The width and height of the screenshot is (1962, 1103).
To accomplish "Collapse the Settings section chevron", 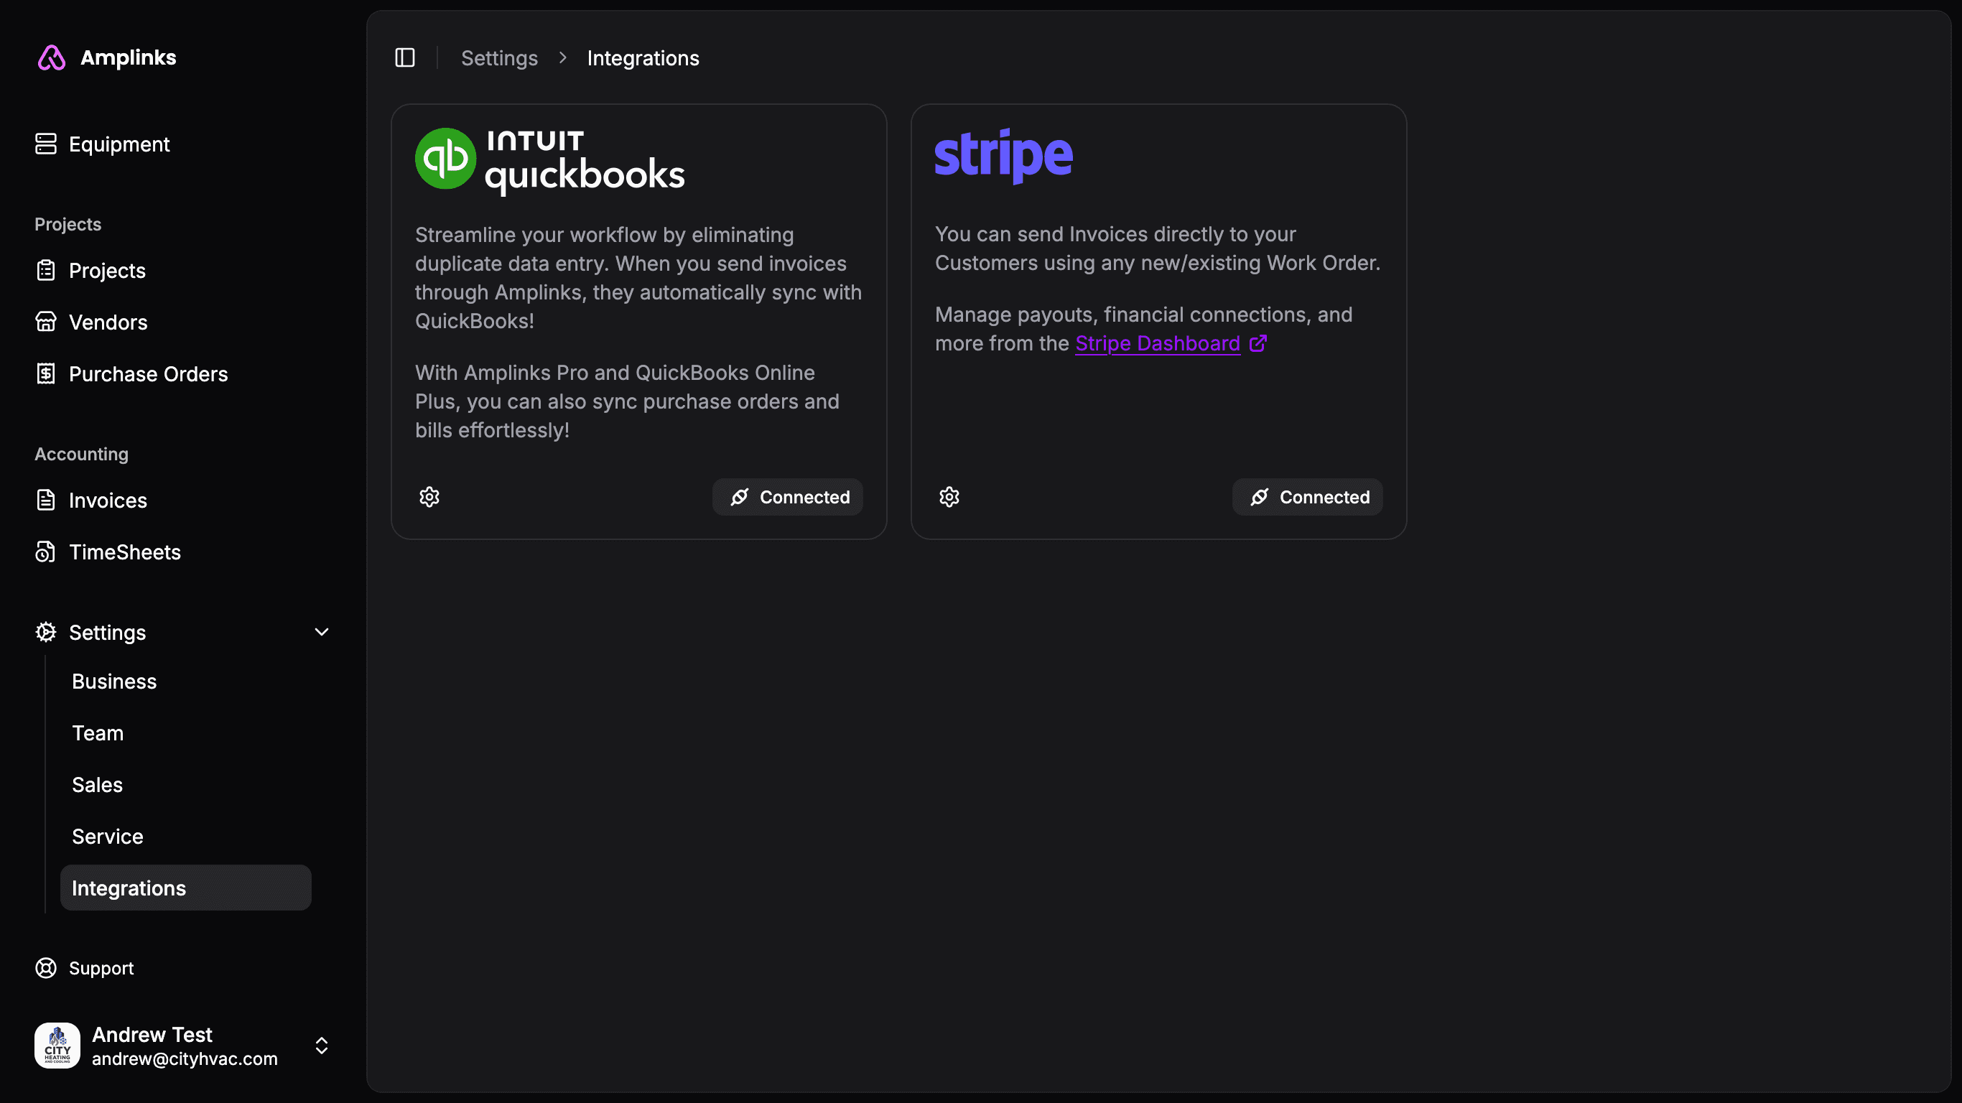I will point(322,632).
